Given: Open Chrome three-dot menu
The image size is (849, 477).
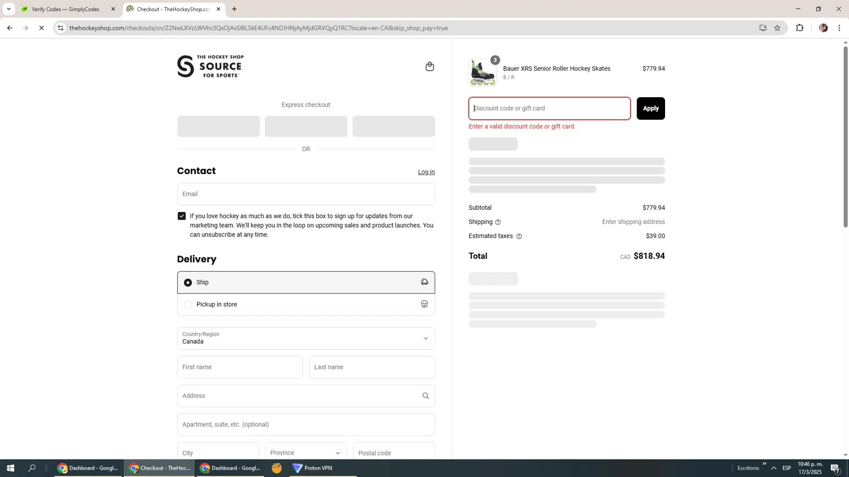Looking at the screenshot, I should pyautogui.click(x=839, y=28).
